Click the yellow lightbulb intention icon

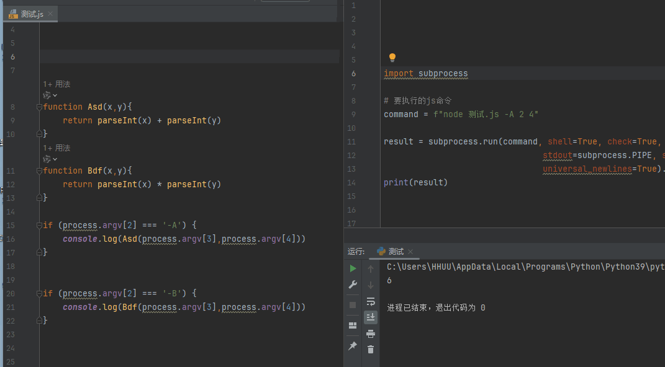click(392, 58)
